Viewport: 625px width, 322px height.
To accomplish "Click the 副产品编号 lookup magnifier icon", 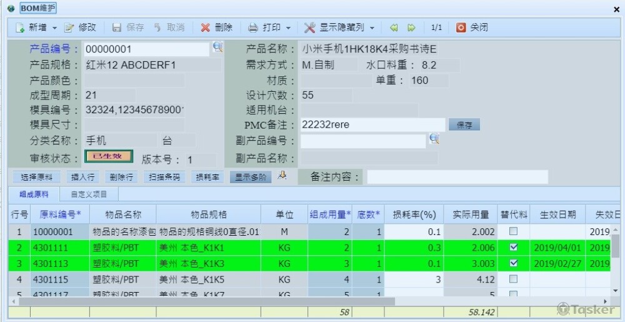I will coord(434,138).
